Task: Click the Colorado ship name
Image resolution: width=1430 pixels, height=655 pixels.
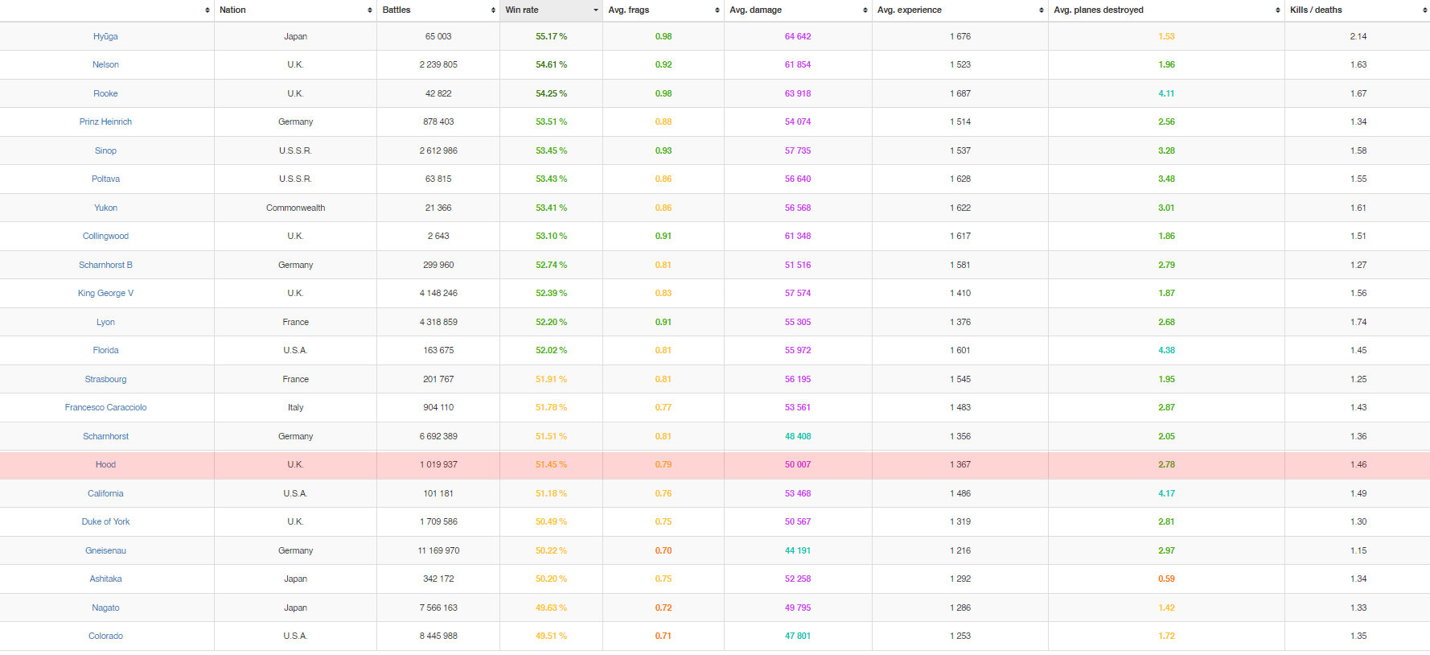Action: coord(105,636)
